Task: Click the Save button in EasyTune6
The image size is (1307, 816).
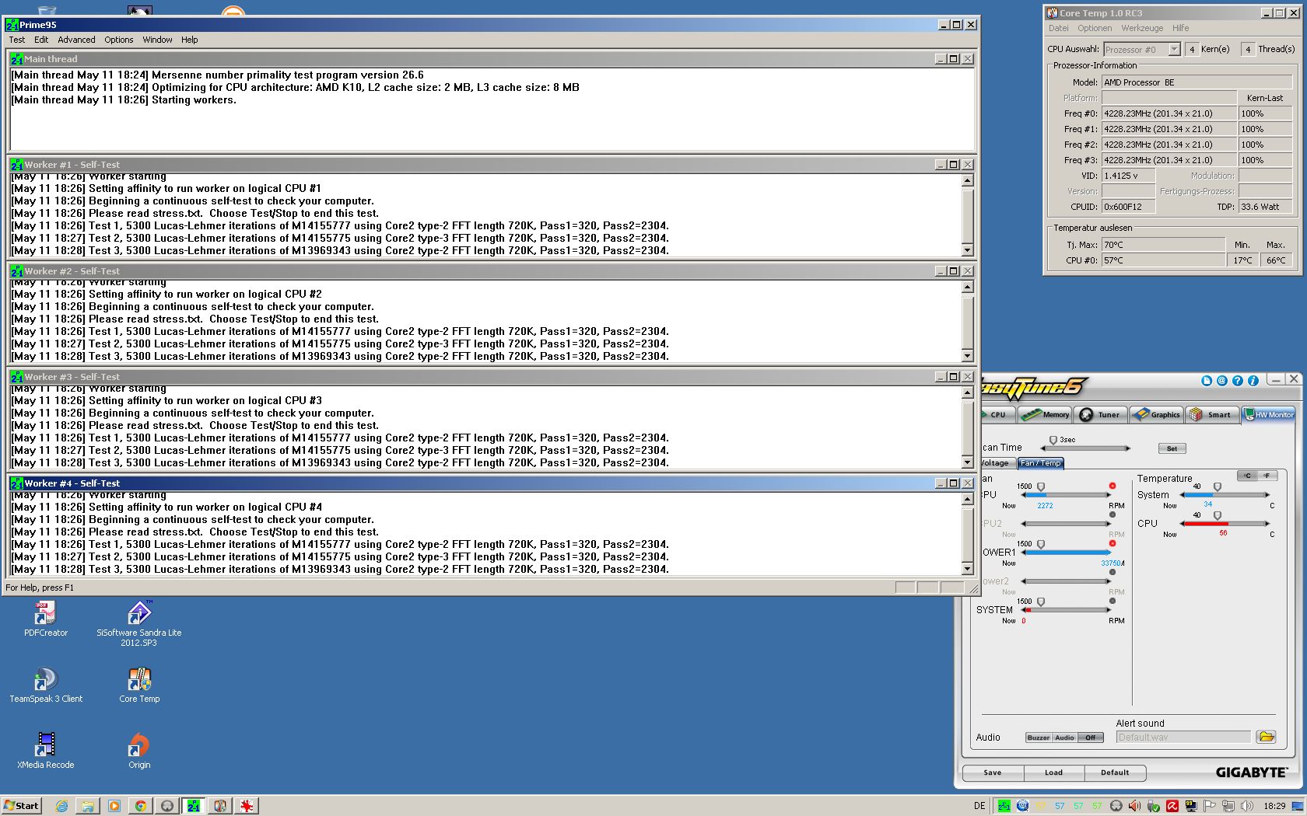Action: [x=992, y=772]
